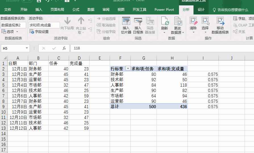
Task: Click the Refresh (刷新) data icon
Action: pos(165,22)
